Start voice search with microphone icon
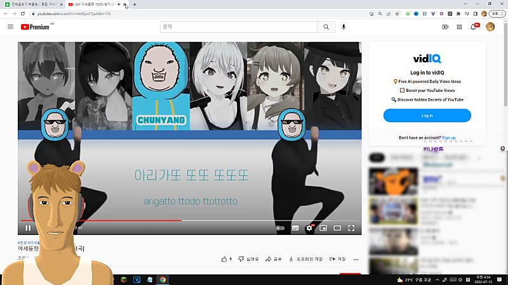Screen dimensions: 508x285 tap(344, 27)
